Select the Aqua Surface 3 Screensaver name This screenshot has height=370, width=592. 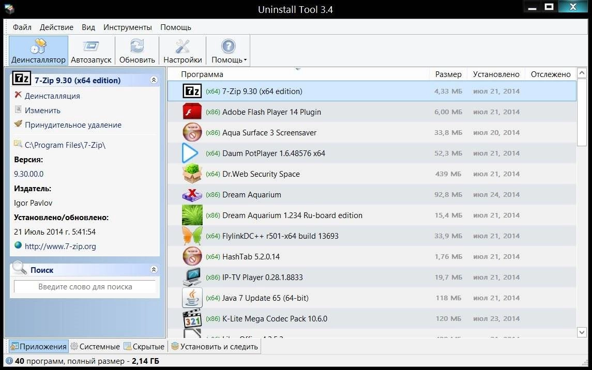coord(269,133)
